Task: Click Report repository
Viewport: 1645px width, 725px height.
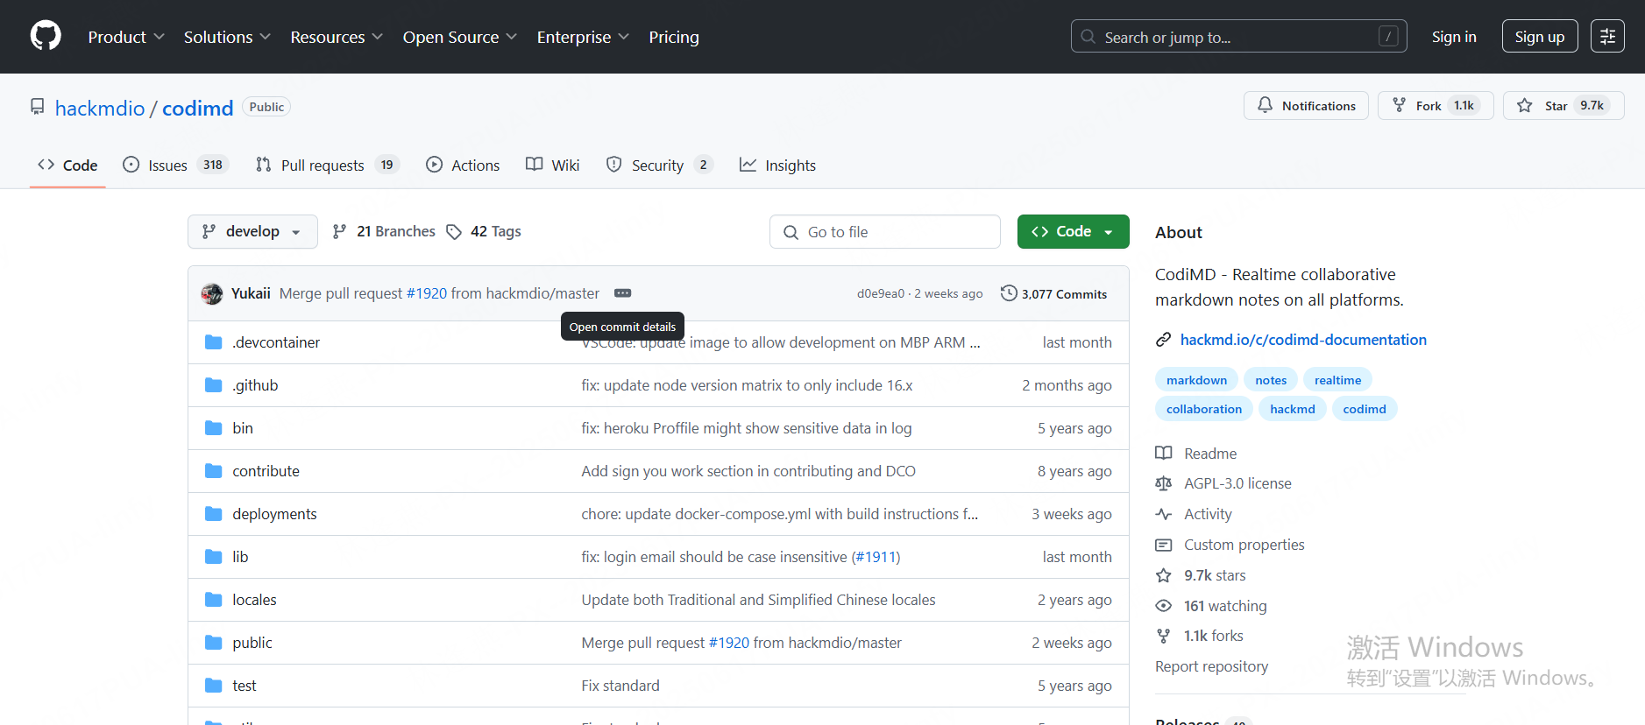Action: point(1211,666)
